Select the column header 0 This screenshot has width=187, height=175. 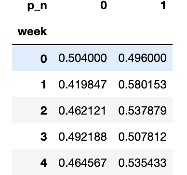(x=104, y=5)
